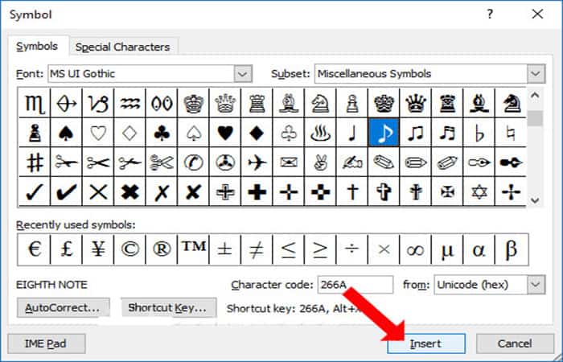This screenshot has width=563, height=362.
Task: Select the music flat sign symbol
Action: point(479,133)
